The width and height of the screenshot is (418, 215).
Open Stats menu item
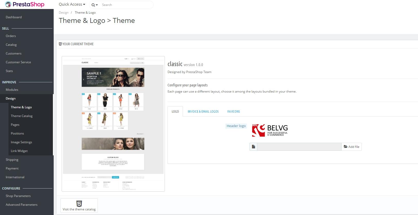tap(9, 71)
